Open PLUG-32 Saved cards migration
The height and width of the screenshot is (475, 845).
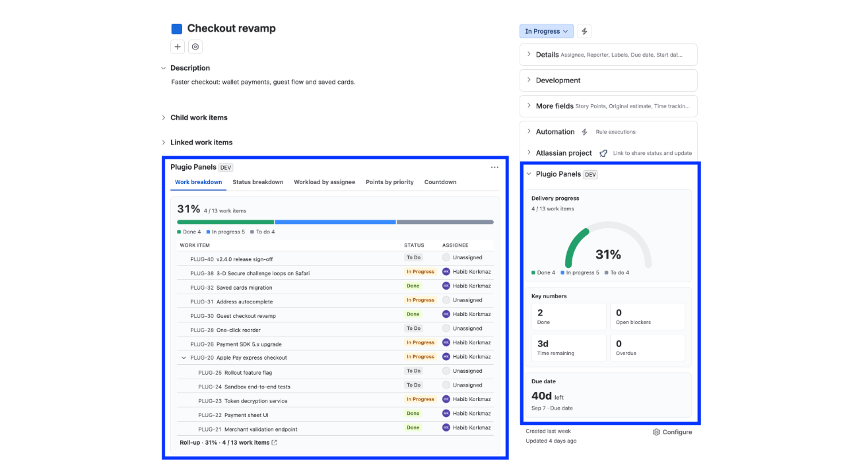(230, 288)
